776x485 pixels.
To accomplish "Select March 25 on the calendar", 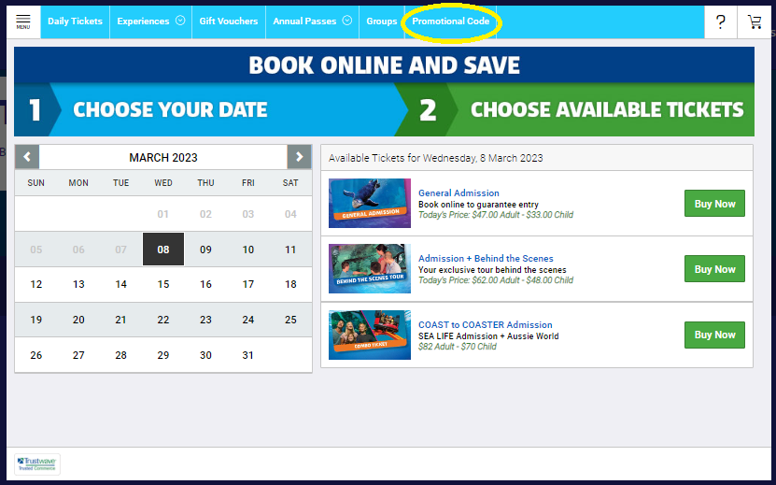I will (x=290, y=320).
